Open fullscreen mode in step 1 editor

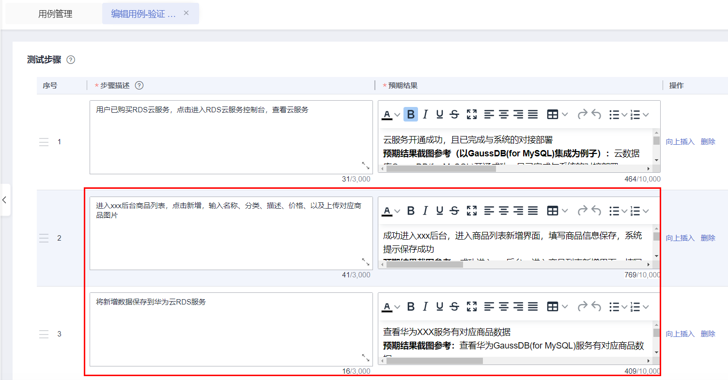pyautogui.click(x=472, y=115)
